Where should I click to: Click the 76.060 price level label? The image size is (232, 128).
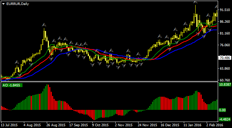225,45
